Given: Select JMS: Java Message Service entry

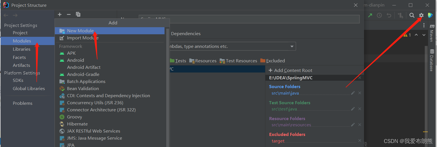Looking at the screenshot, I should [x=110, y=138].
